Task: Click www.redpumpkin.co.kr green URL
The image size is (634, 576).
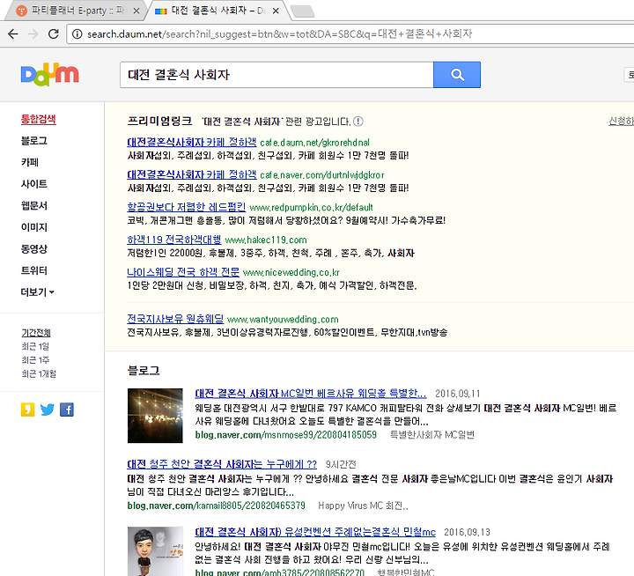Action: (x=311, y=208)
